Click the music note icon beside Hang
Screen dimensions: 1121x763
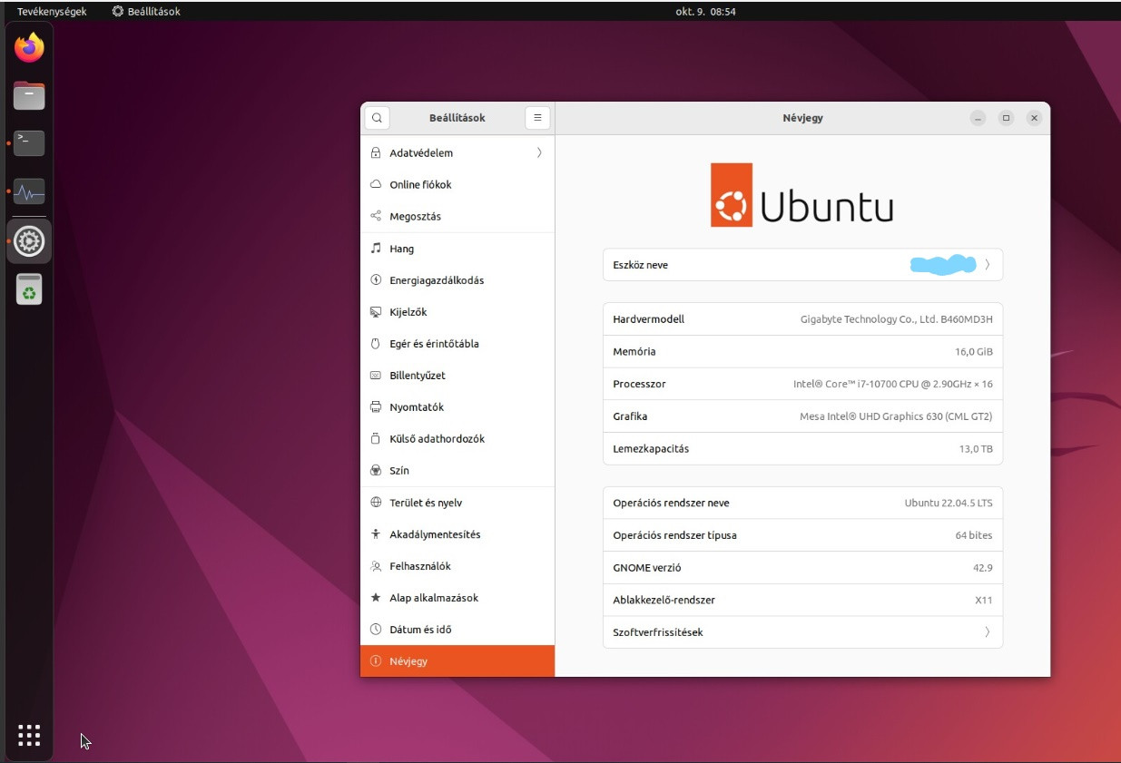tap(376, 248)
